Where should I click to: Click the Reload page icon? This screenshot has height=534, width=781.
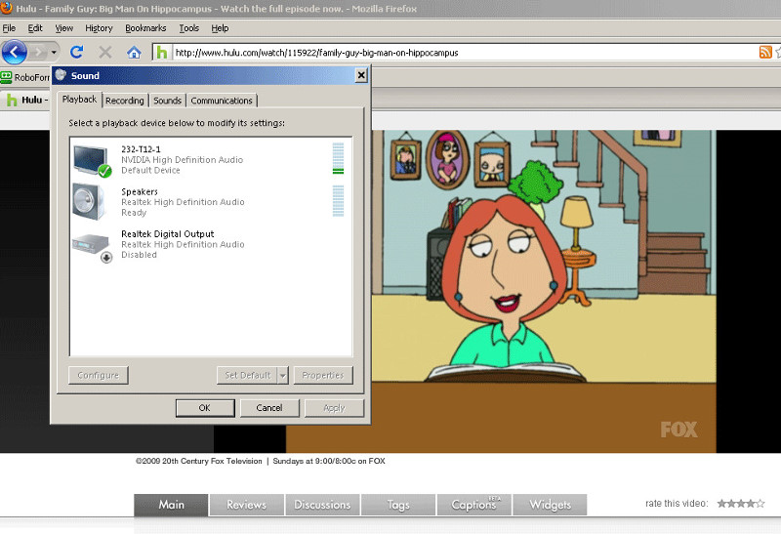(x=76, y=52)
